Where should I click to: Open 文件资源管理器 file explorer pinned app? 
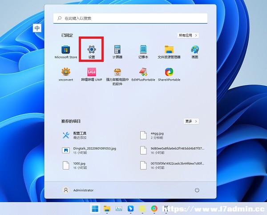pos(169,52)
